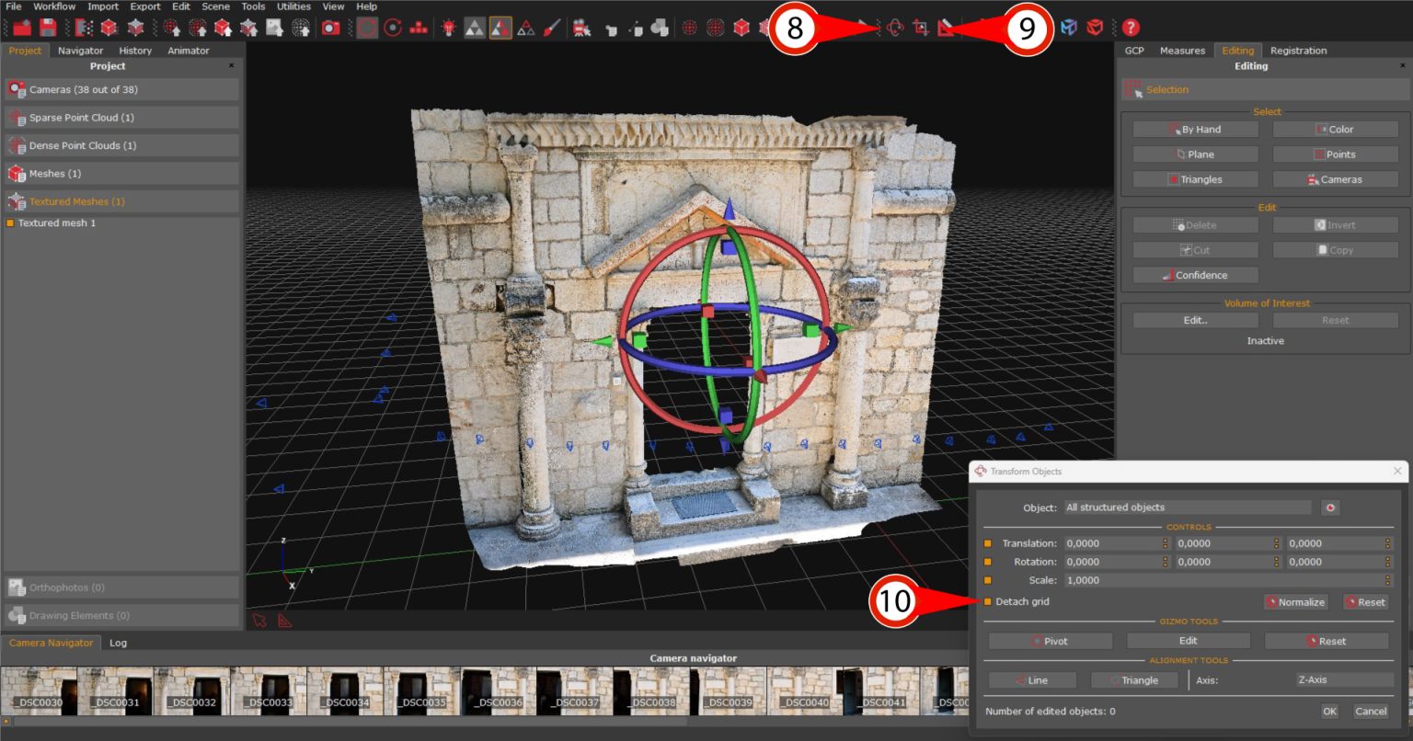This screenshot has height=741, width=1413.
Task: Toggle the Scale control checkbox
Action: [x=987, y=580]
